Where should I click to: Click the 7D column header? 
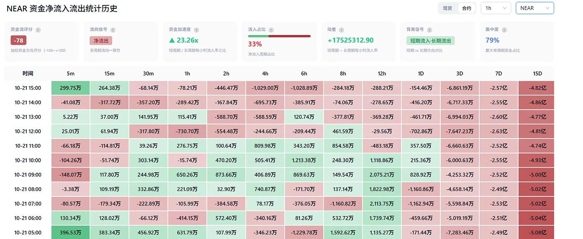[x=499, y=73]
